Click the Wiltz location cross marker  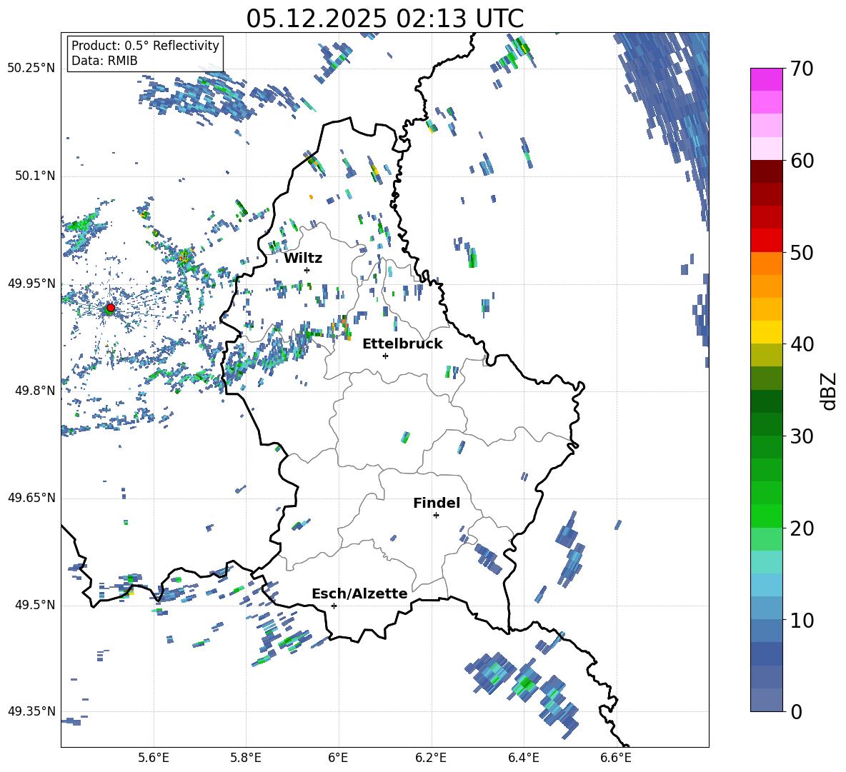coord(307,270)
